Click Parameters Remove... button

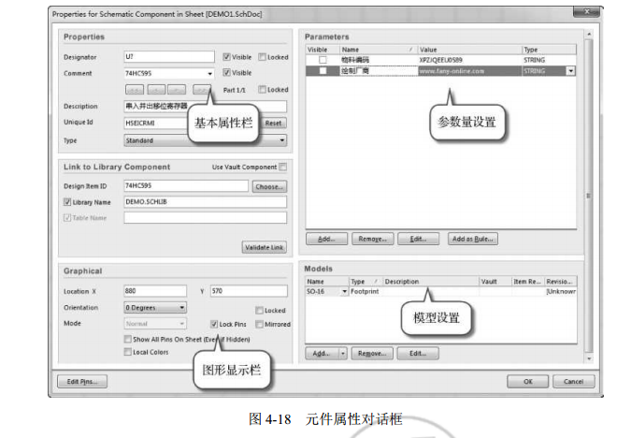[x=373, y=239]
